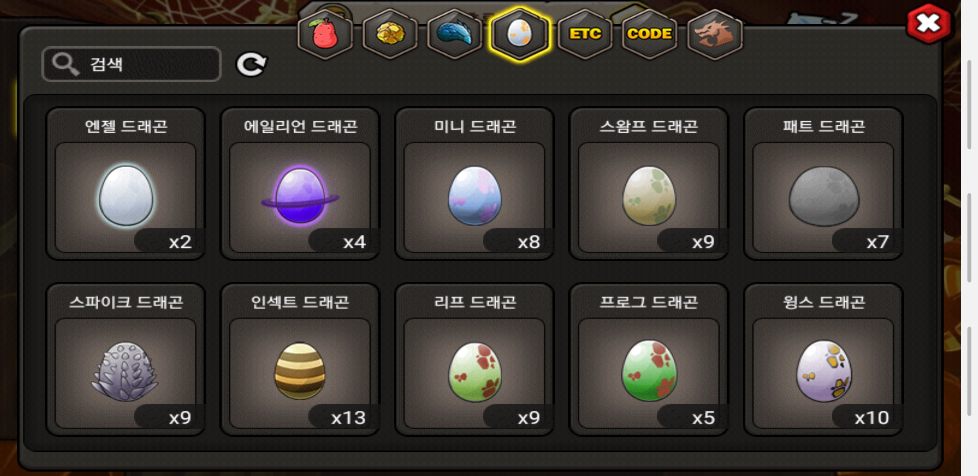
Task: Select the 인섹트 드래곤 striped egg
Action: pos(300,360)
